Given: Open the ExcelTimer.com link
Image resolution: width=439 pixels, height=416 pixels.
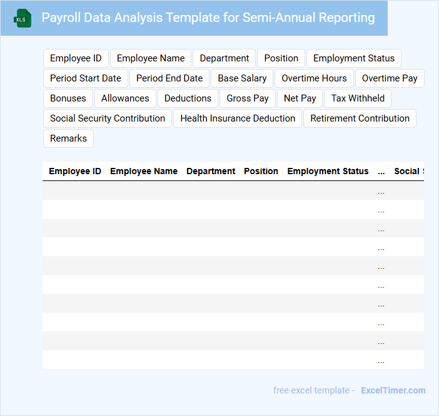Looking at the screenshot, I should click(393, 390).
